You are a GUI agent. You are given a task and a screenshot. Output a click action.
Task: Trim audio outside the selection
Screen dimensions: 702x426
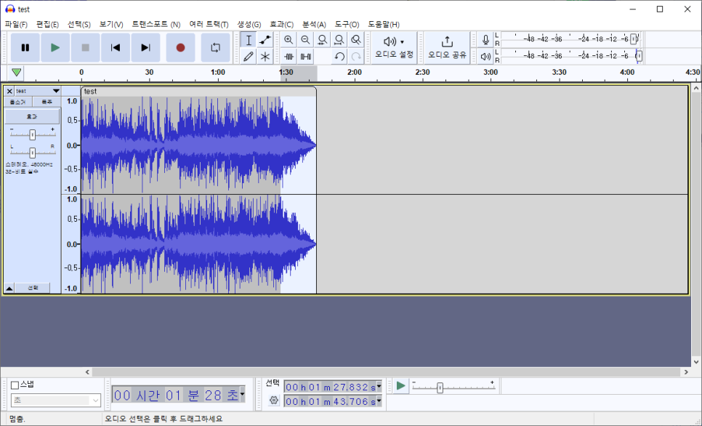288,56
